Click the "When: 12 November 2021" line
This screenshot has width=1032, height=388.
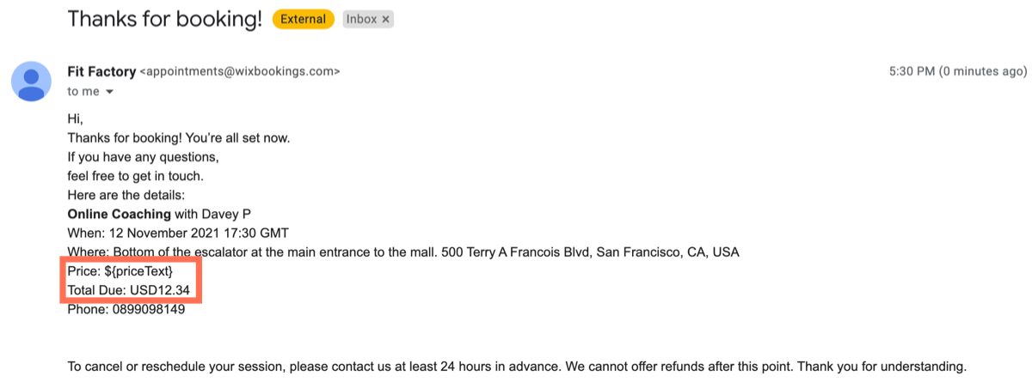click(x=178, y=233)
